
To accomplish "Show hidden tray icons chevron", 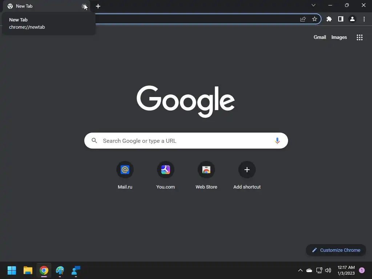I will click(x=300, y=270).
